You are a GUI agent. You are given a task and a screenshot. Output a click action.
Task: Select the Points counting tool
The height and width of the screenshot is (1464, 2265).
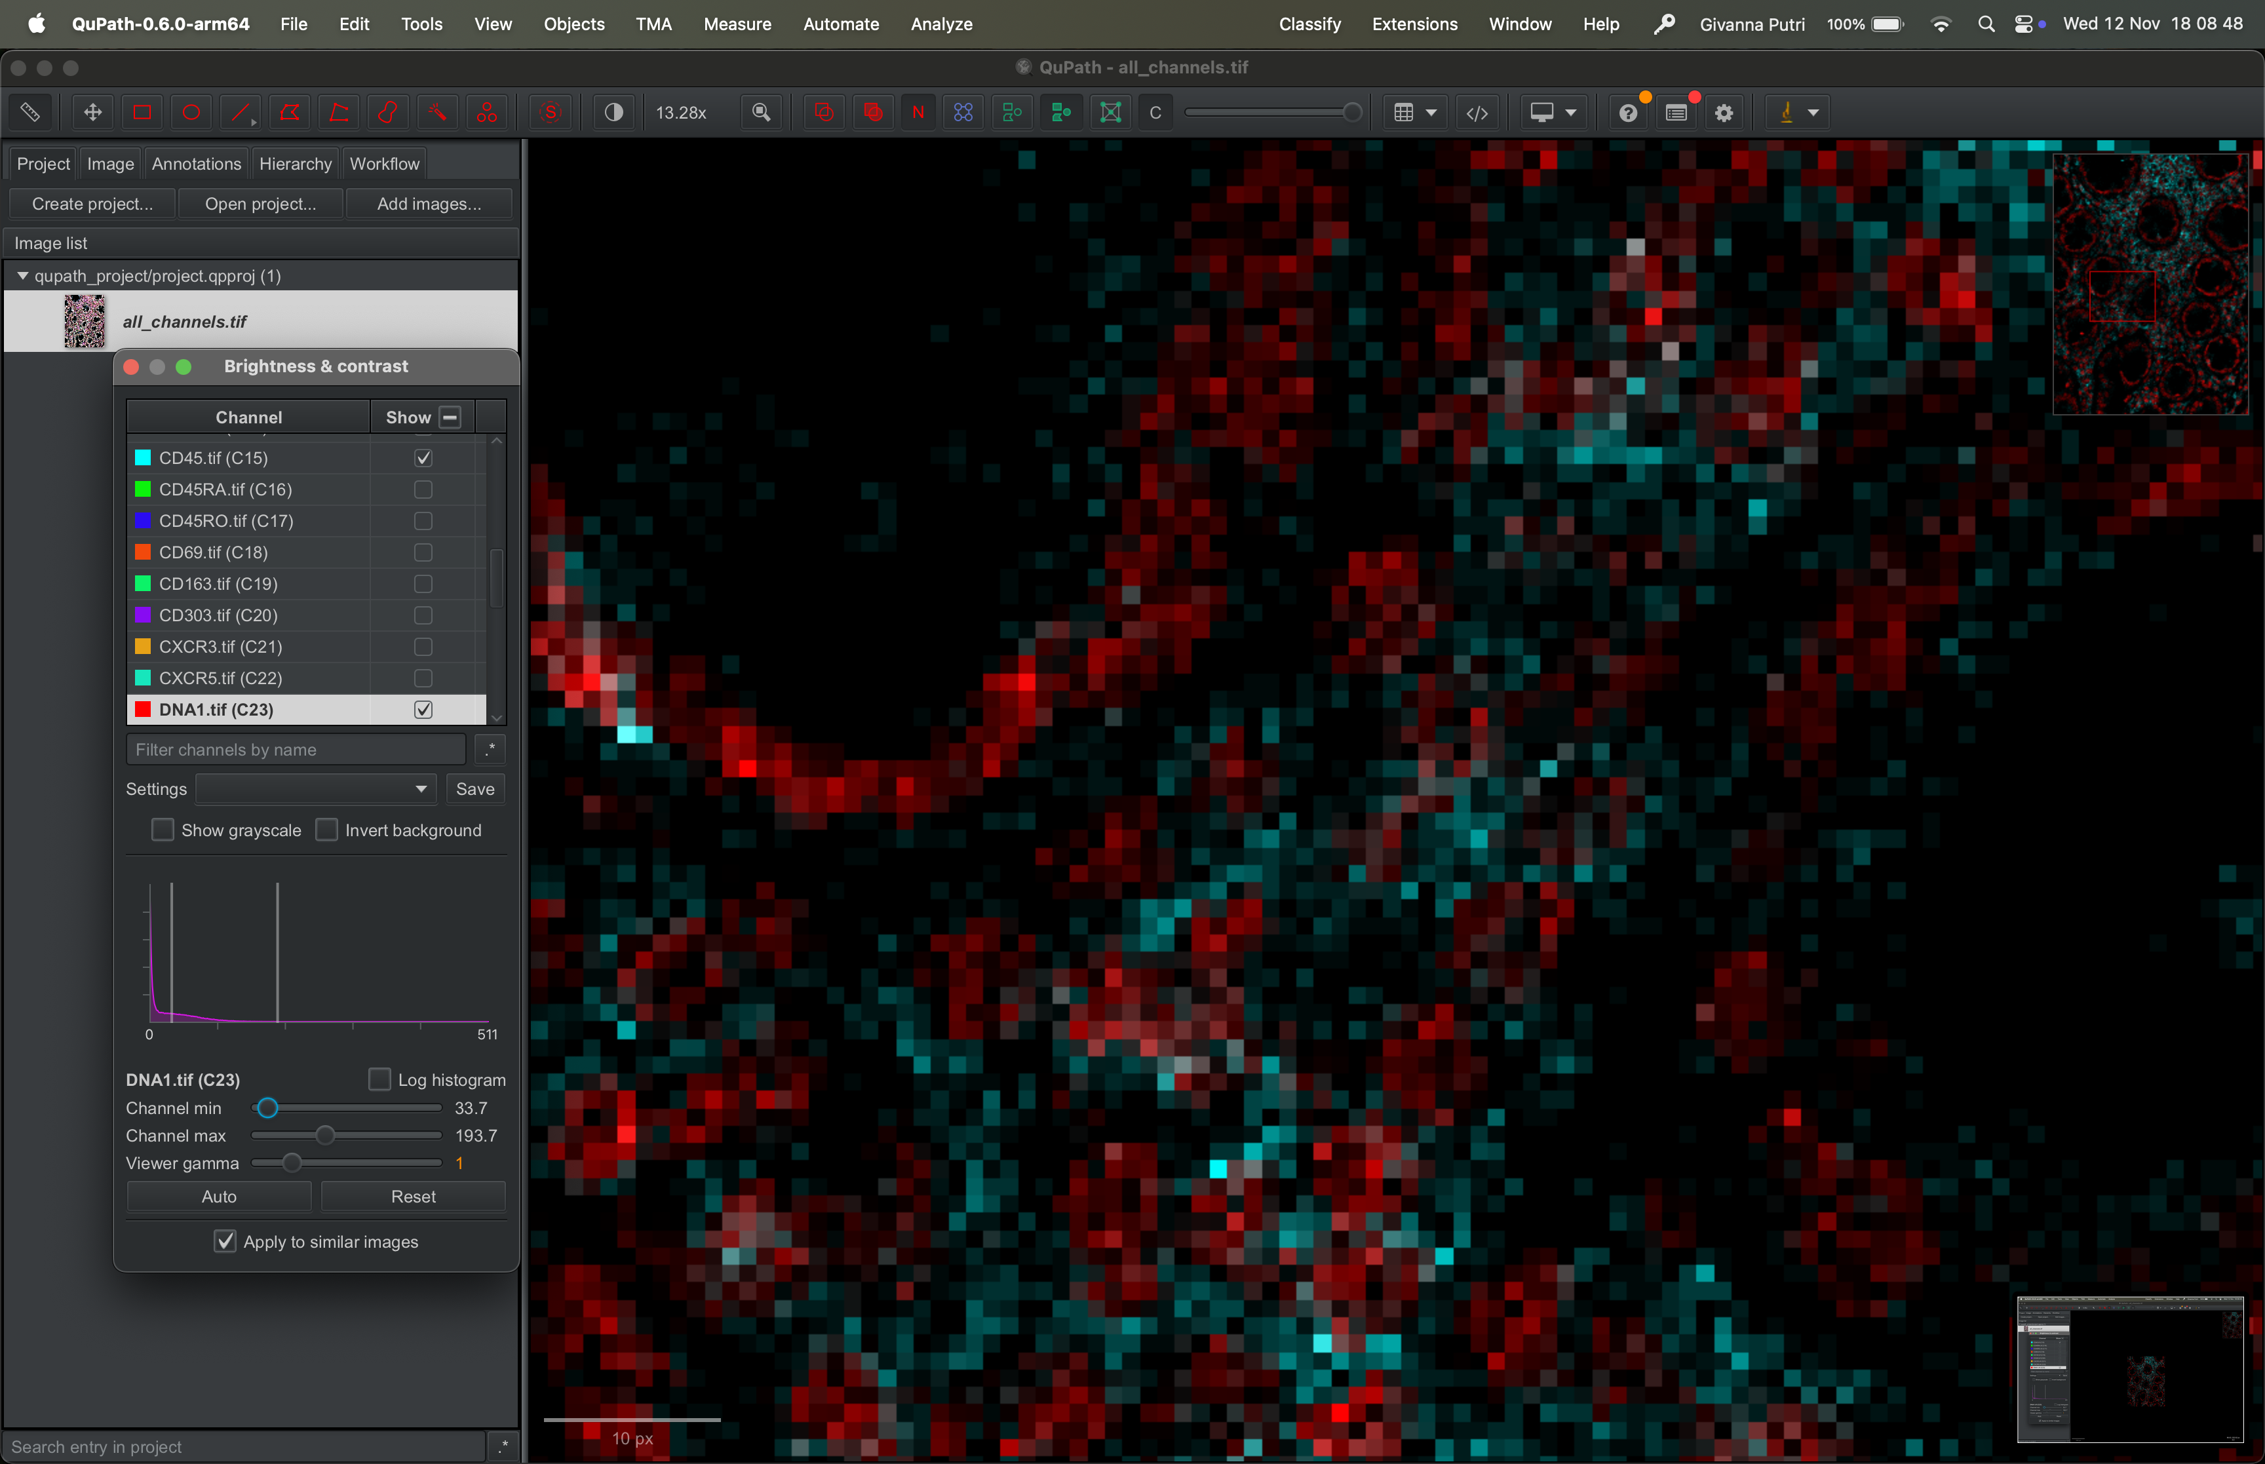point(487,112)
